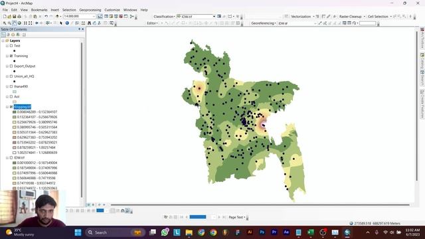Open a map document with folder icon
This screenshot has height=239, width=425.
tap(9, 17)
